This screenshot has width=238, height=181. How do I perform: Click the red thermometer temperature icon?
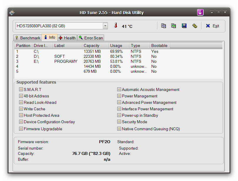coord(116,26)
